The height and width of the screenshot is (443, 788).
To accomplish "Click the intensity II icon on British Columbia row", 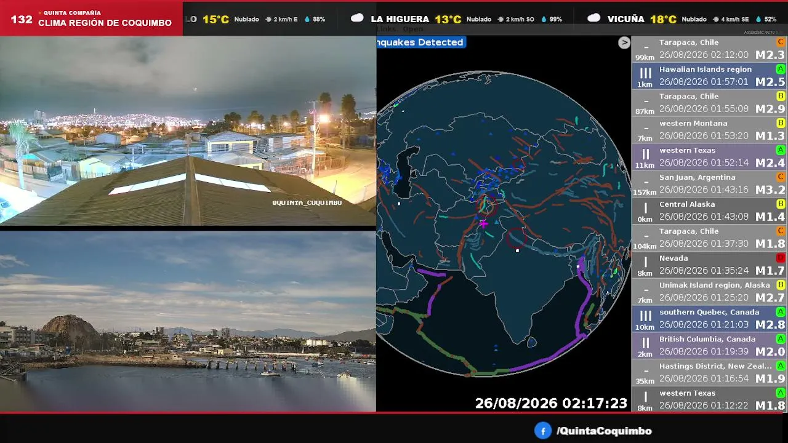I will (x=645, y=343).
